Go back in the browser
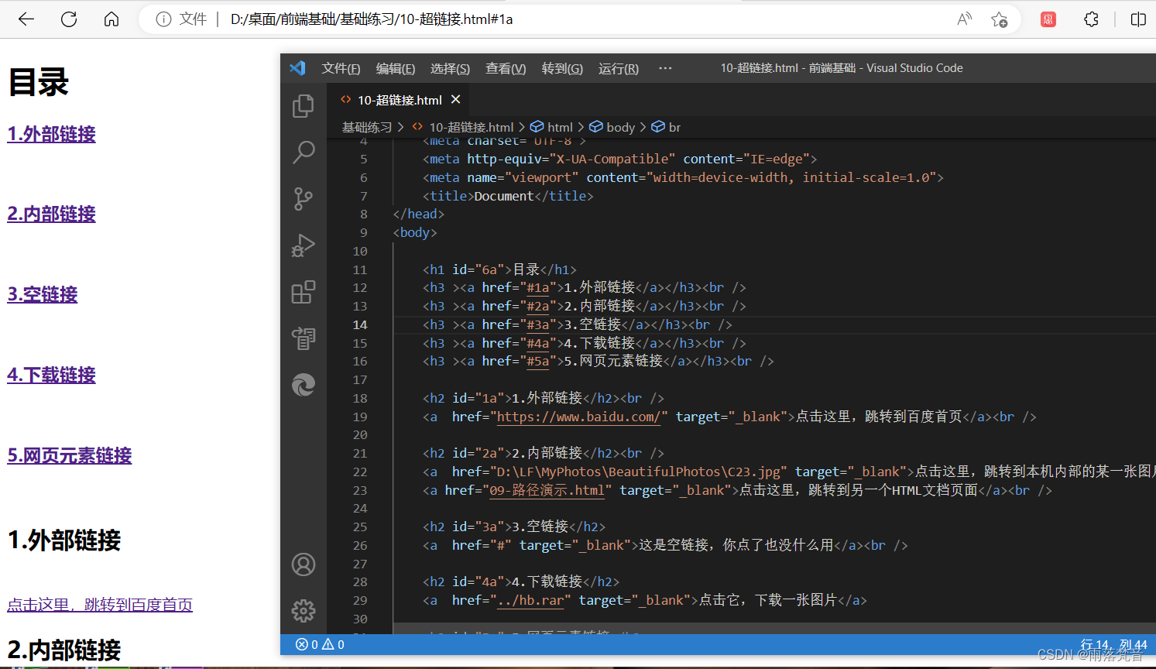 point(26,19)
